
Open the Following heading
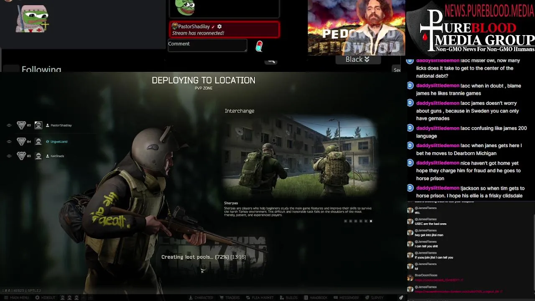coord(41,69)
